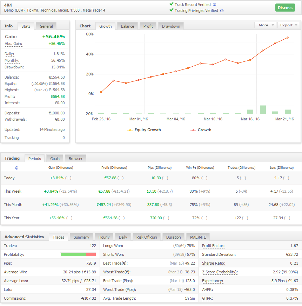This screenshot has height=306, width=302.
Task: Click the Balance value €1564.58
Action: click(x=56, y=77)
